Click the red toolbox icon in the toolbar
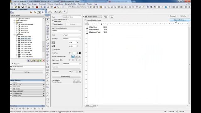The image size is (201, 113). point(37,7)
